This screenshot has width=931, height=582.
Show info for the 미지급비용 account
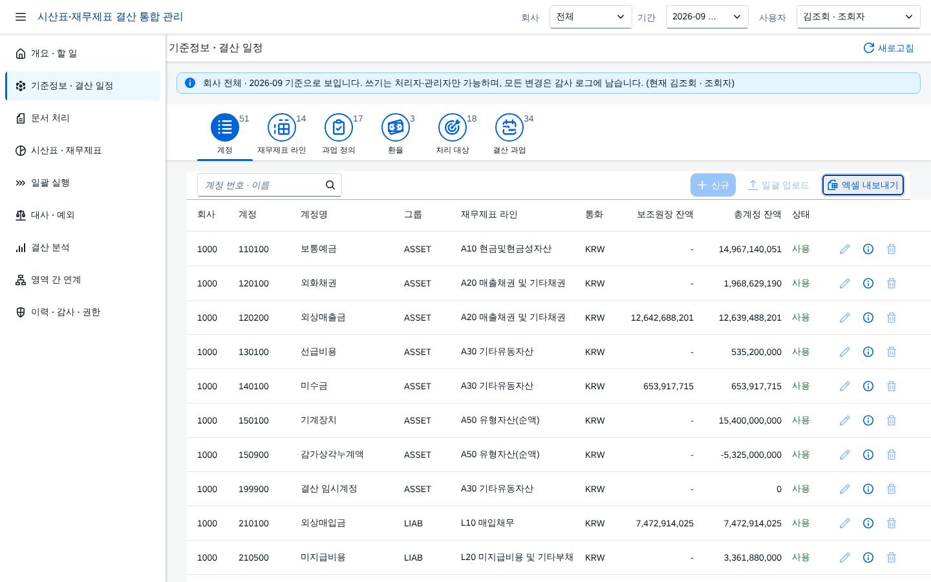(x=868, y=557)
